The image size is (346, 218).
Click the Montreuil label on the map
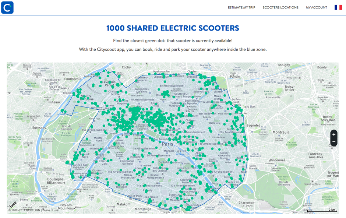tap(283, 132)
